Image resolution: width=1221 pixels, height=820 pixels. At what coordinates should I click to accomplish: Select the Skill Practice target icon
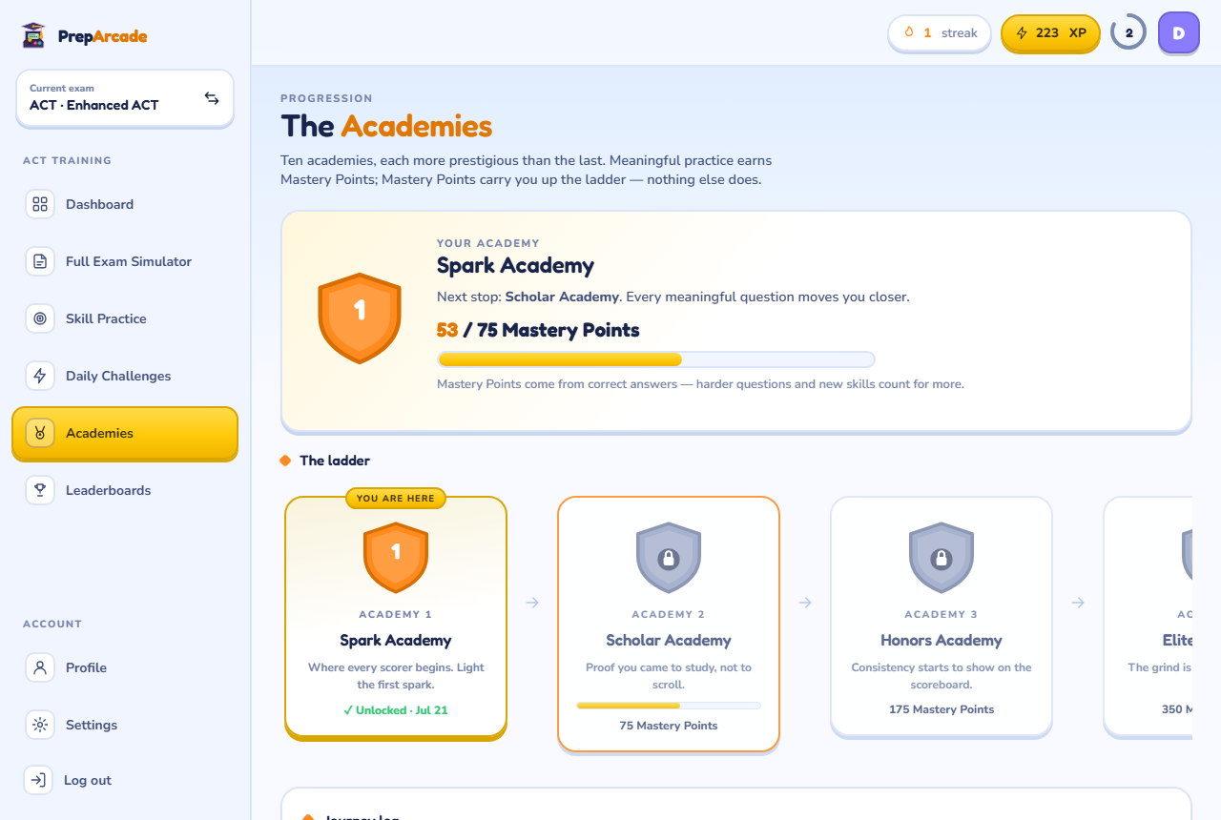click(40, 318)
